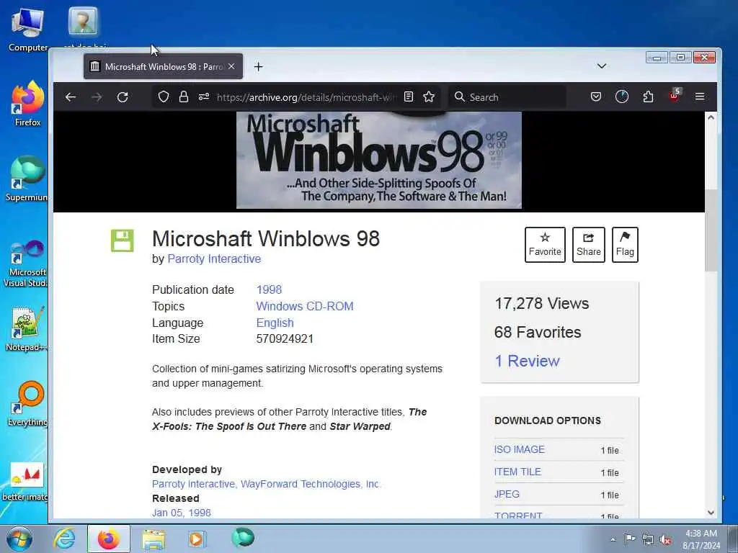Click the green floppy disk software icon

coord(123,240)
